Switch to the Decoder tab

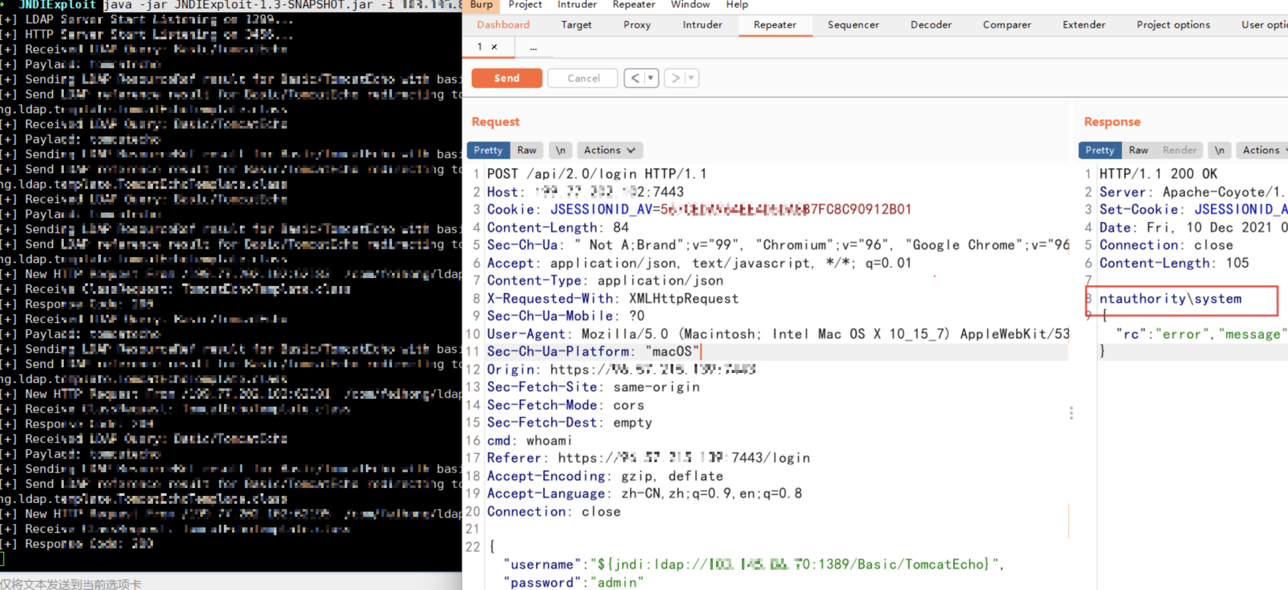pos(930,24)
